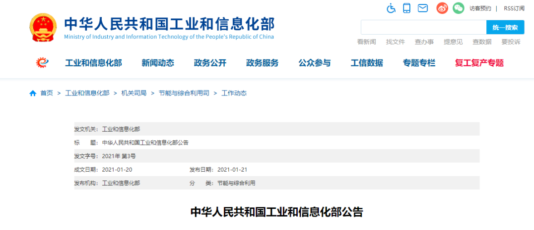Open 政务服务 nav menu
Image resolution: width=534 pixels, height=230 pixels.
(262, 63)
